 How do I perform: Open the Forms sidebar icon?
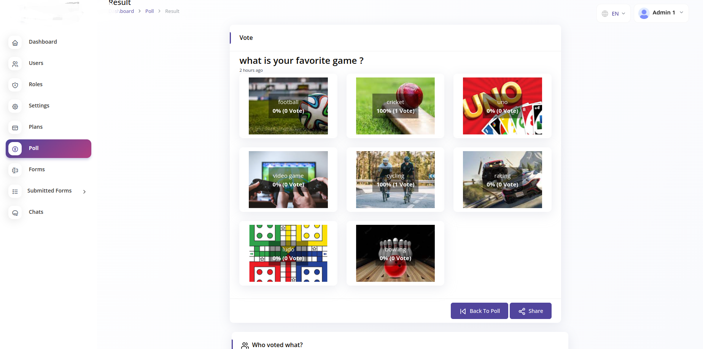[15, 170]
